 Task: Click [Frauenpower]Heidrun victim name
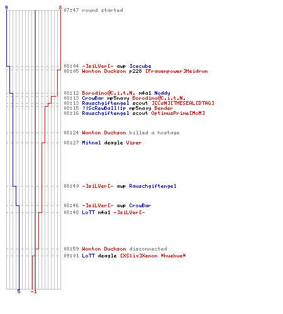[177, 71]
